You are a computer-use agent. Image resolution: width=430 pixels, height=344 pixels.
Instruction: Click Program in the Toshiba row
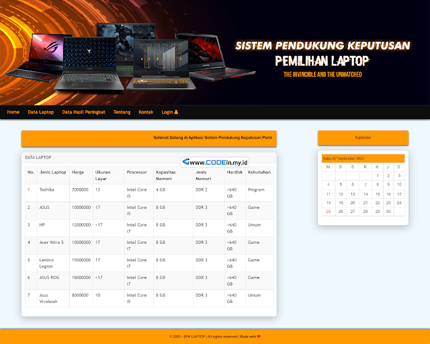click(x=256, y=189)
